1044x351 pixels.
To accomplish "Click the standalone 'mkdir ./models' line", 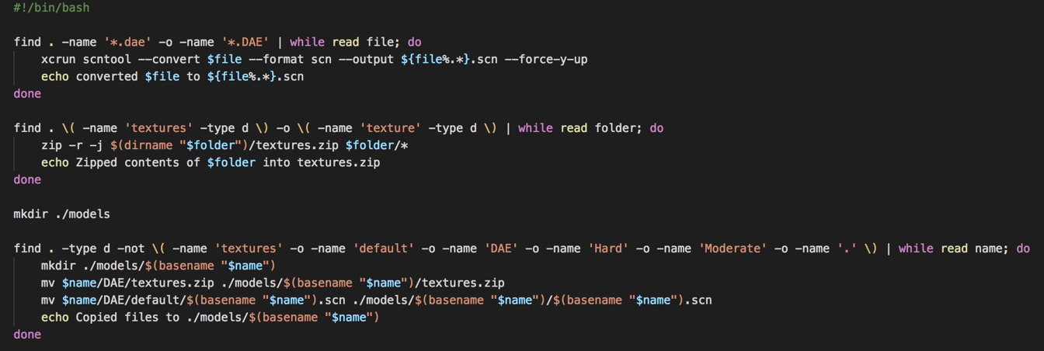I will (x=61, y=214).
